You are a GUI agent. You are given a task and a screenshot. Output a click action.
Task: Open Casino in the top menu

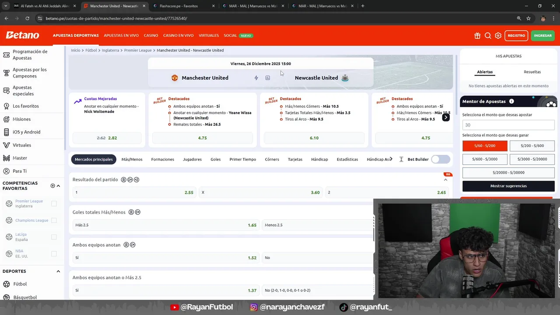(x=151, y=35)
